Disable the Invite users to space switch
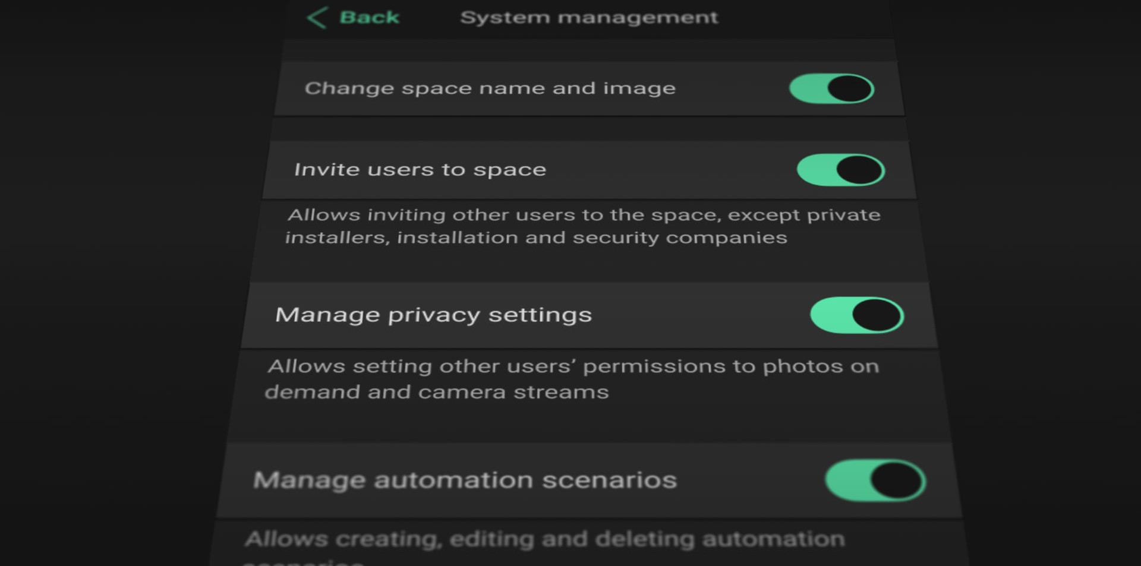1141x566 pixels. pos(840,170)
